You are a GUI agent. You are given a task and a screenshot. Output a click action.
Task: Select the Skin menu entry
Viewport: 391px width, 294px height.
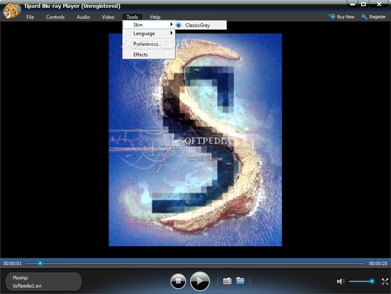click(x=149, y=25)
